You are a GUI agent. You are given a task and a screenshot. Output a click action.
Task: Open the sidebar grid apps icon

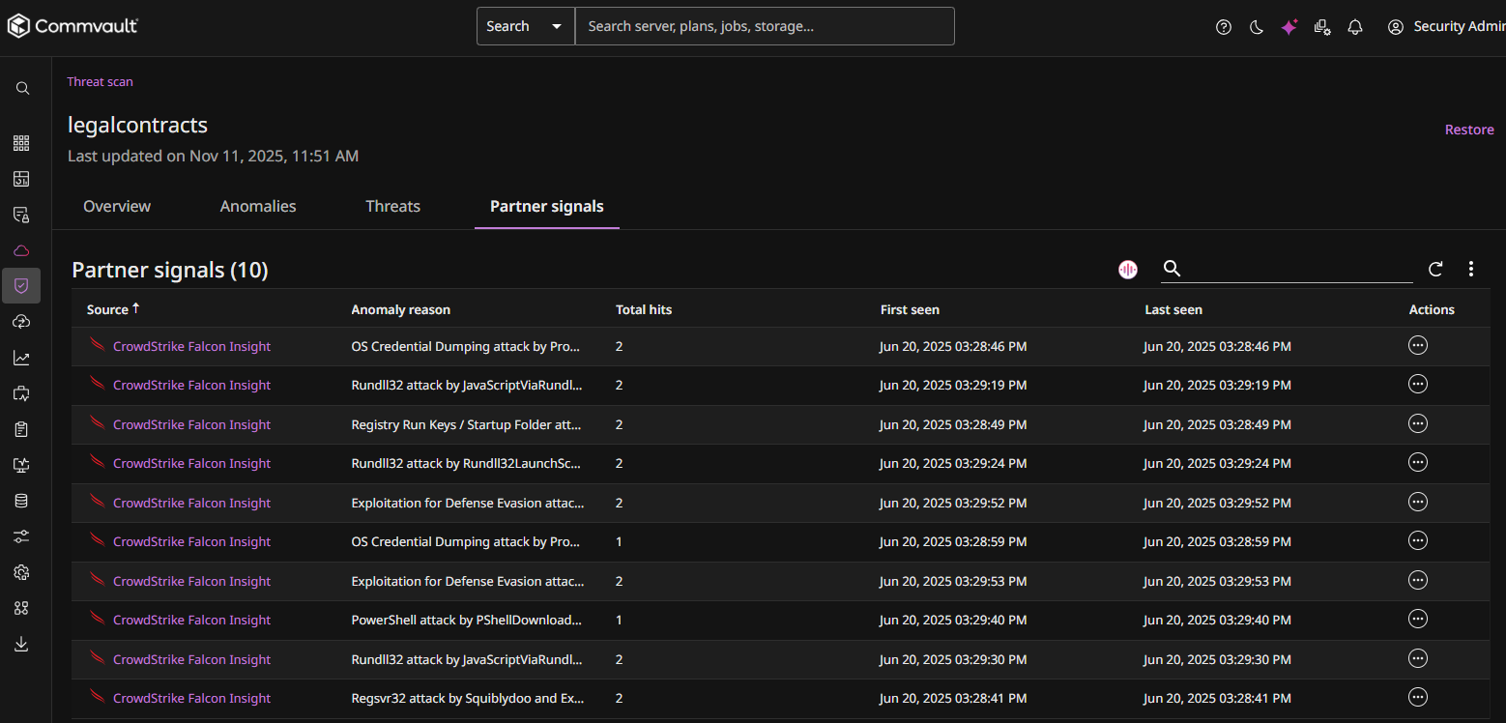pos(21,143)
